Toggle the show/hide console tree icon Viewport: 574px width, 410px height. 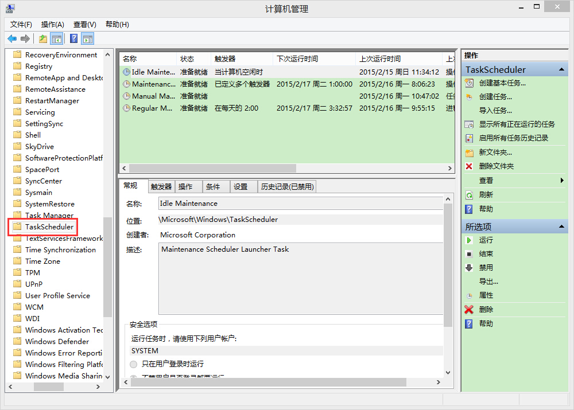(x=57, y=38)
